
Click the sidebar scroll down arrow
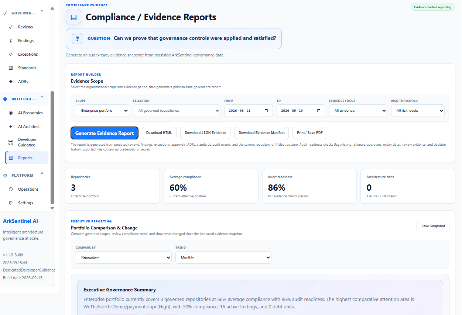click(x=52, y=208)
